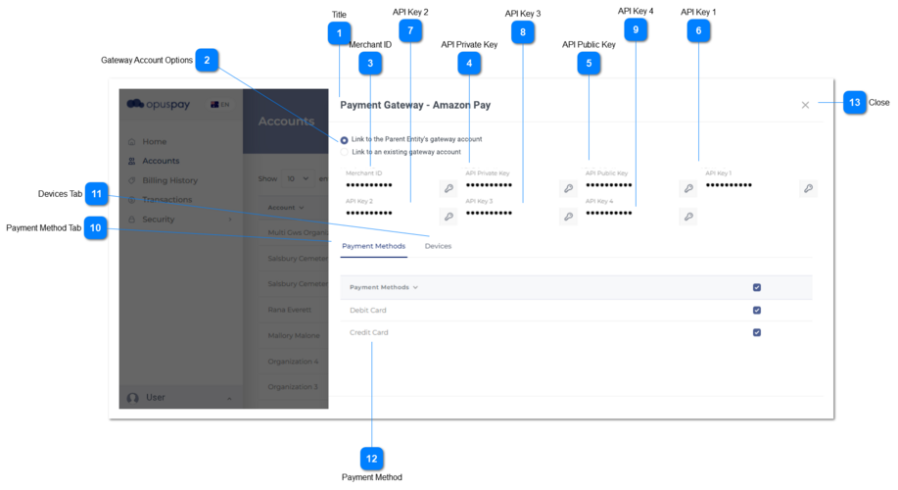Viewport: 898px width, 490px height.
Task: Click the key icon beside API Key 1
Action: point(808,188)
